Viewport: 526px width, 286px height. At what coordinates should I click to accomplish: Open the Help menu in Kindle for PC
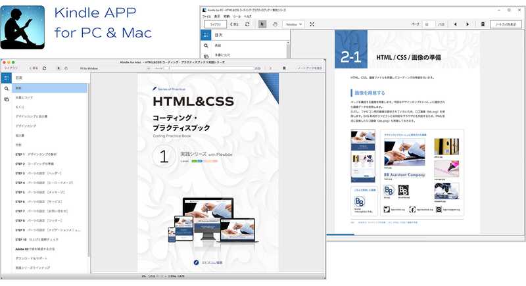(248, 16)
